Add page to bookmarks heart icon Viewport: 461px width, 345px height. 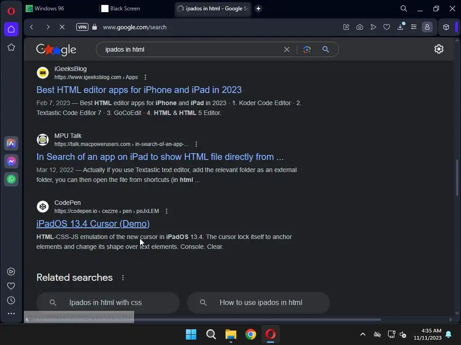tap(387, 27)
